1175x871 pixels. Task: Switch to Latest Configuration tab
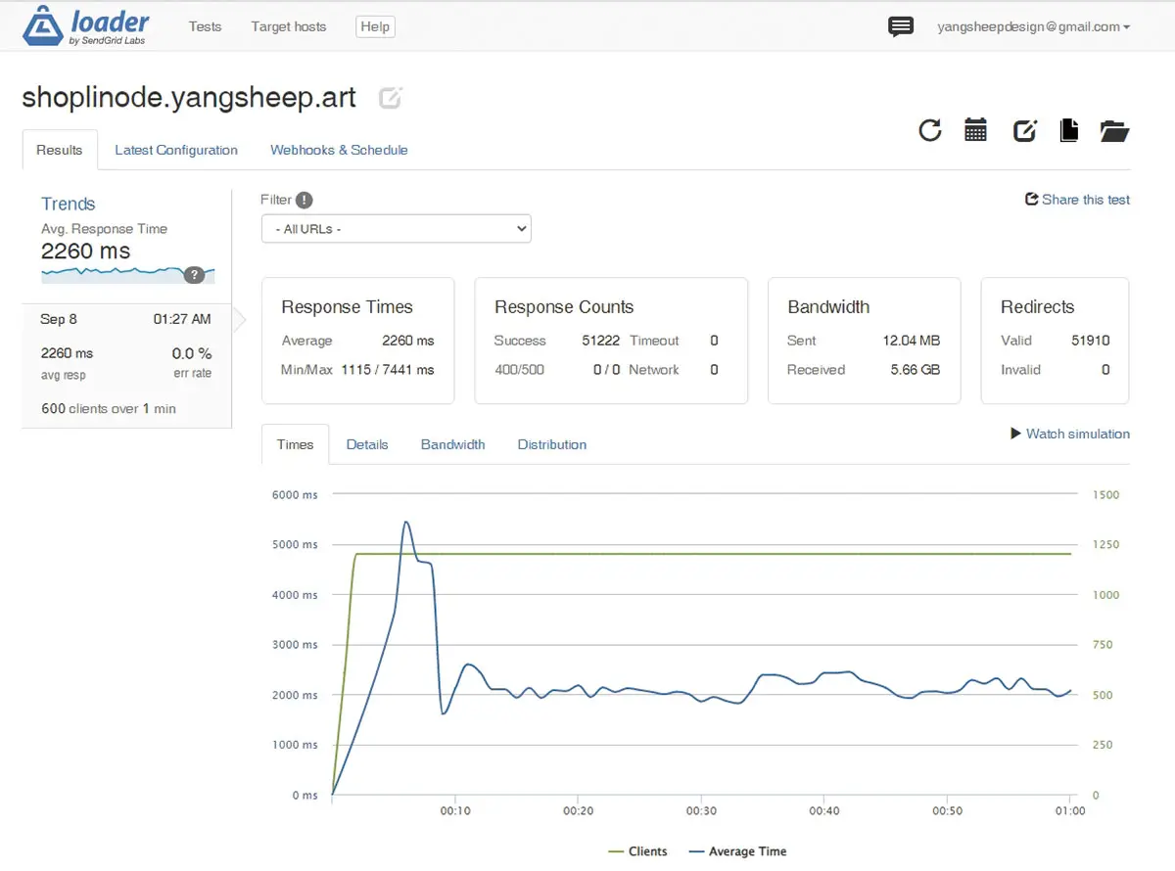176,150
